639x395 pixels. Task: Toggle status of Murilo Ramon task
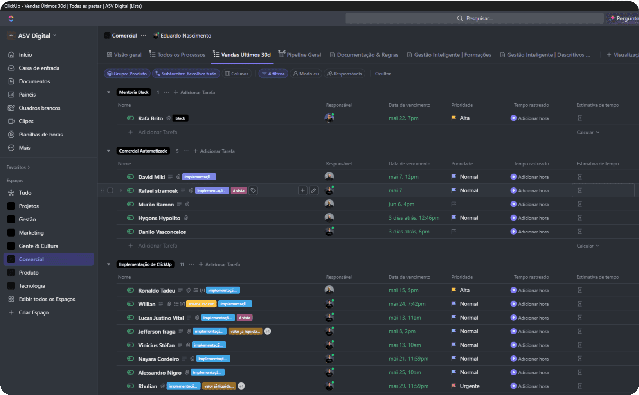(x=131, y=204)
